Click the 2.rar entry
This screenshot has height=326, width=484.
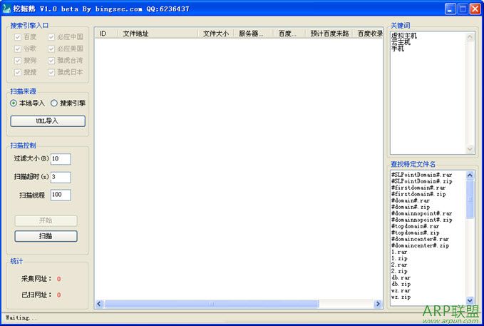click(x=399, y=265)
